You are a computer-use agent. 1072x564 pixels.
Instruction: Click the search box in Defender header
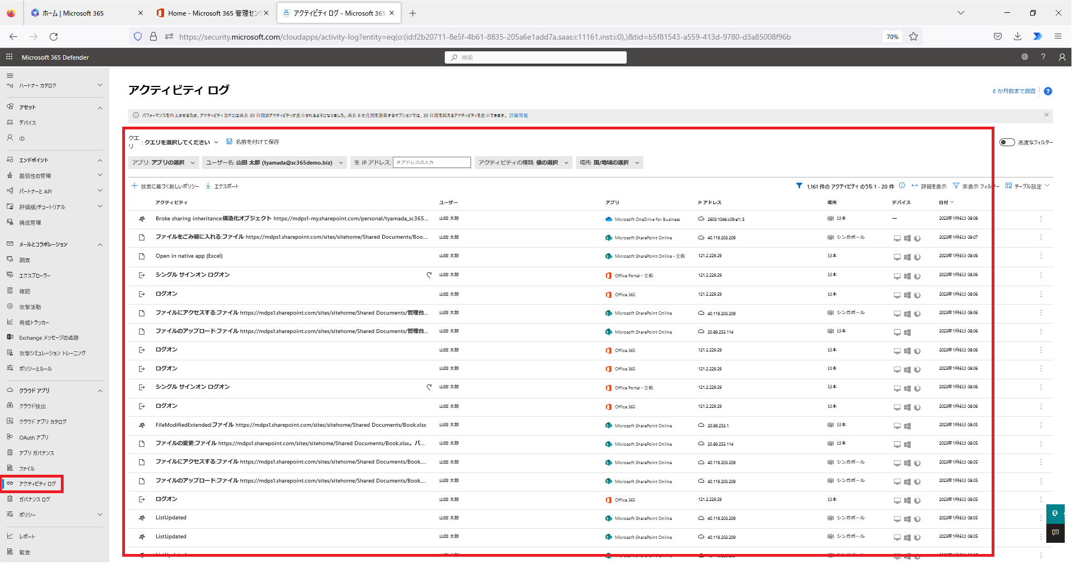[x=536, y=57]
